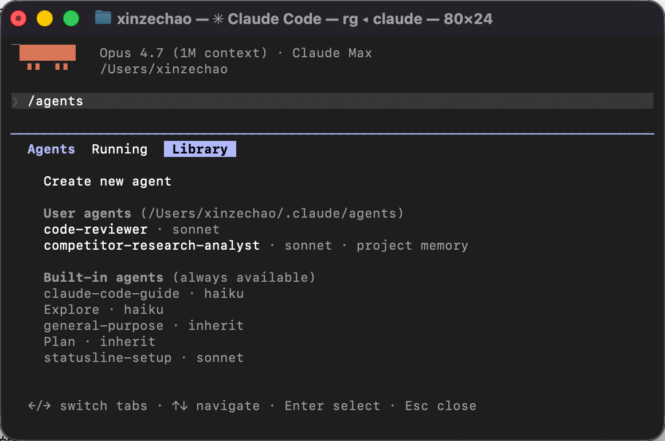665x441 pixels.
Task: Click the green zoom window button
Action: [x=71, y=19]
